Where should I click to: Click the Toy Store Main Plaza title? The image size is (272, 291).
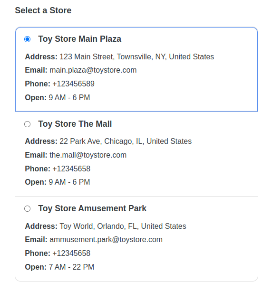coord(79,39)
